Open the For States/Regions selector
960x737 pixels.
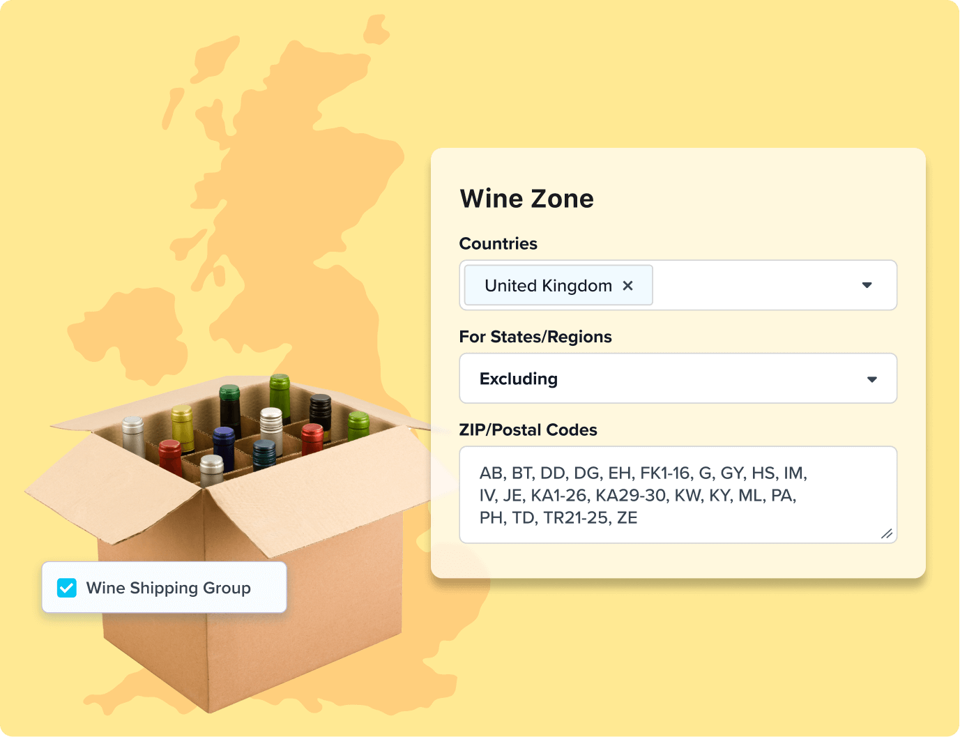point(677,379)
